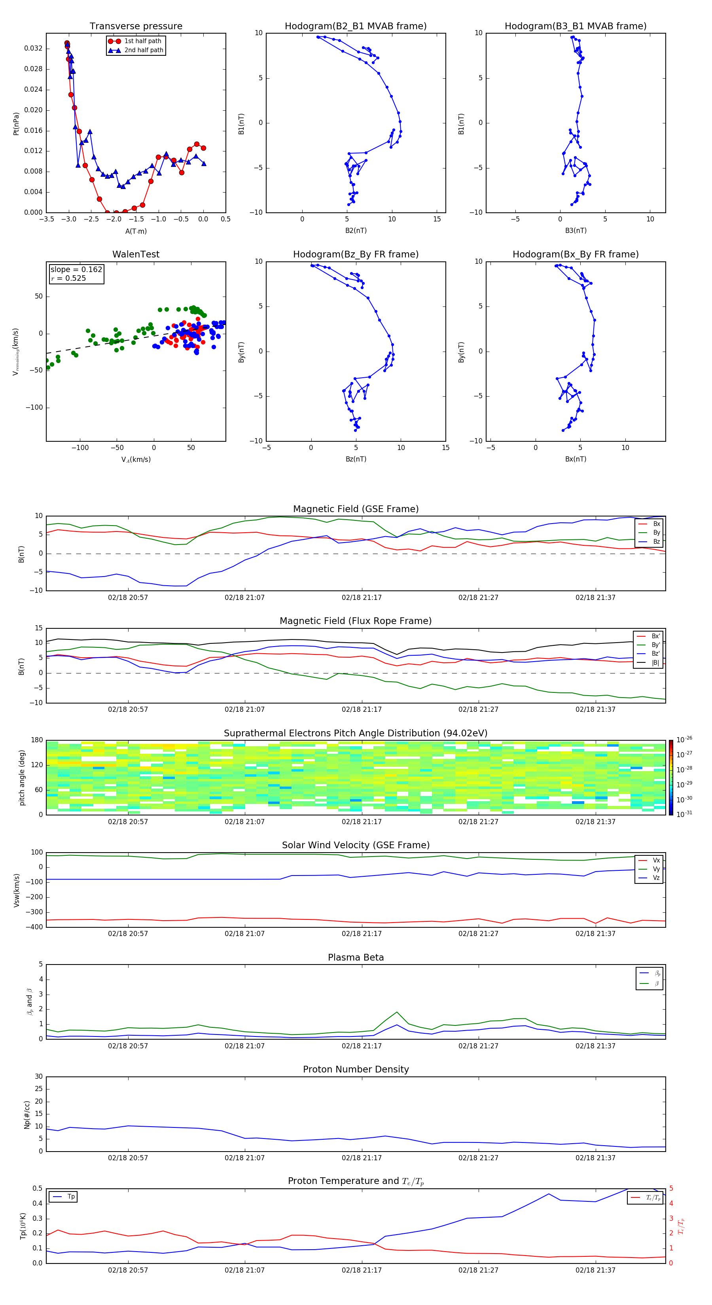Click the 'Solar Wind Velocity (GSE Frame)' title

(356, 845)
